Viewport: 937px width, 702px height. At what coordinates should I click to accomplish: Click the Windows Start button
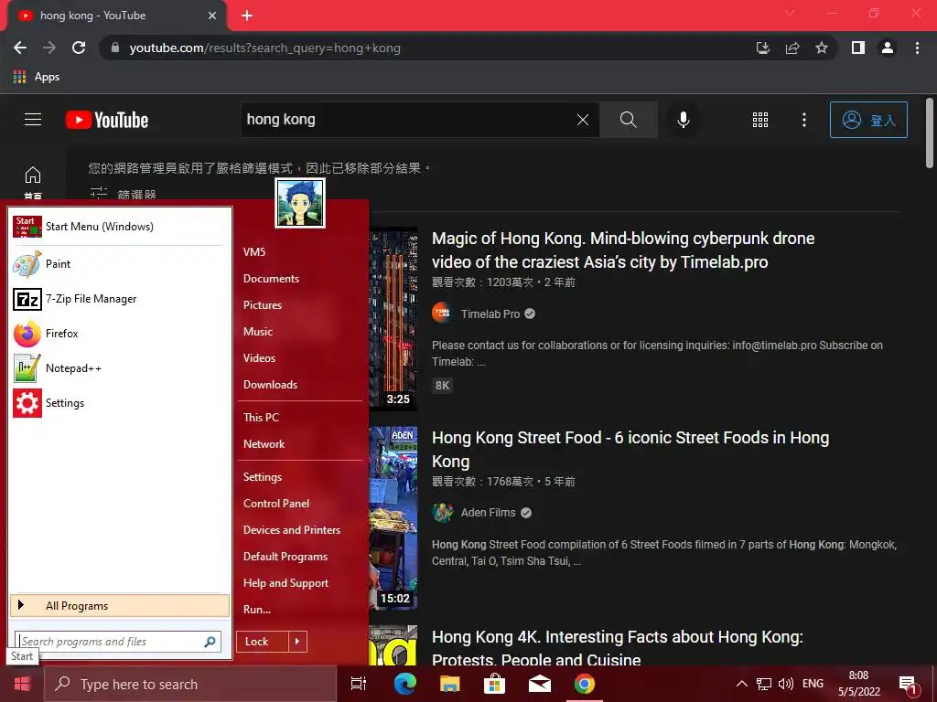tap(22, 684)
